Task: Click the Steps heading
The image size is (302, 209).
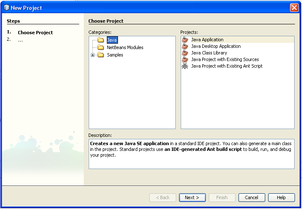Action: pos(13,21)
